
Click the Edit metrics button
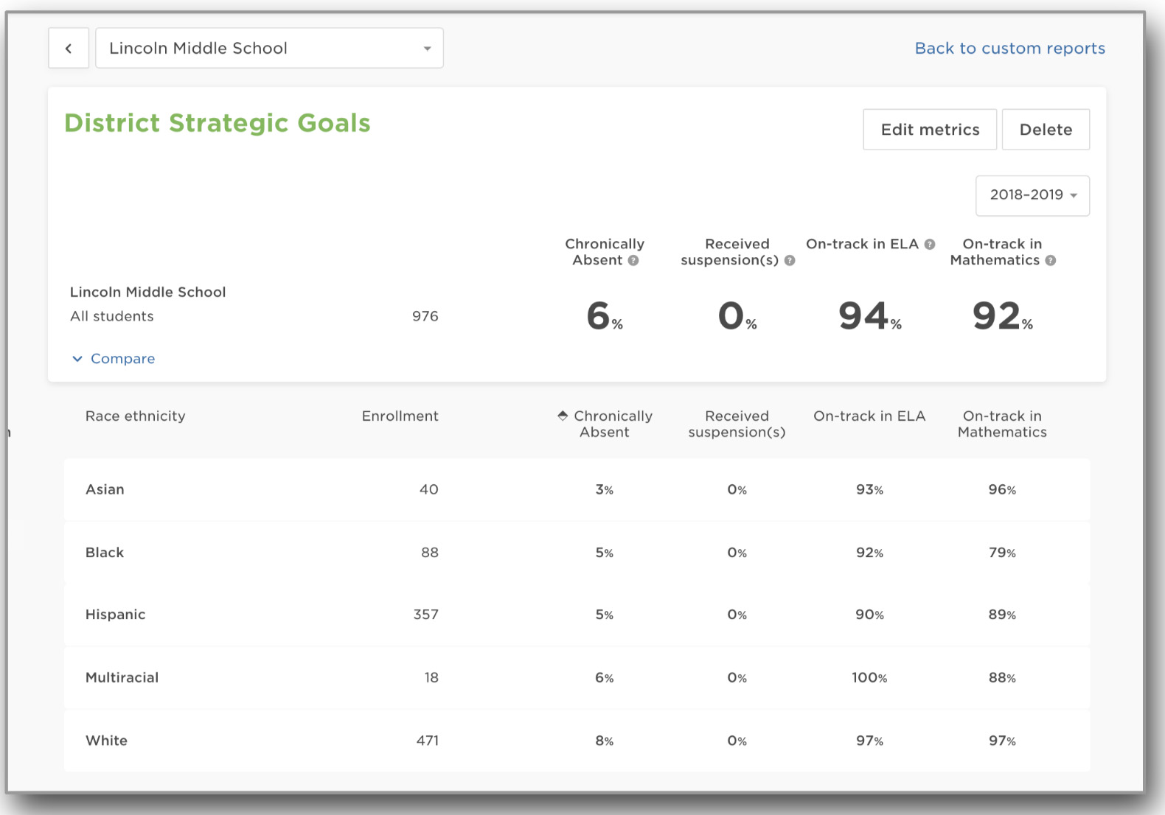[929, 130]
